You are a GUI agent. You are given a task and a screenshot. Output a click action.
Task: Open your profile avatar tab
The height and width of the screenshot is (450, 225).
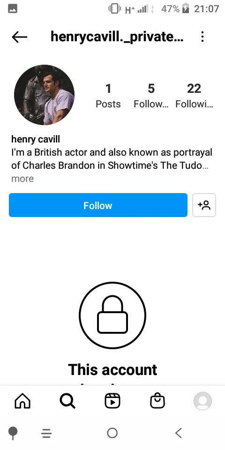click(x=202, y=401)
